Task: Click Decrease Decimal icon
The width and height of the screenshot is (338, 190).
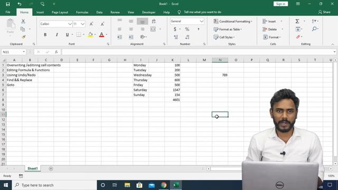Action: (187, 37)
